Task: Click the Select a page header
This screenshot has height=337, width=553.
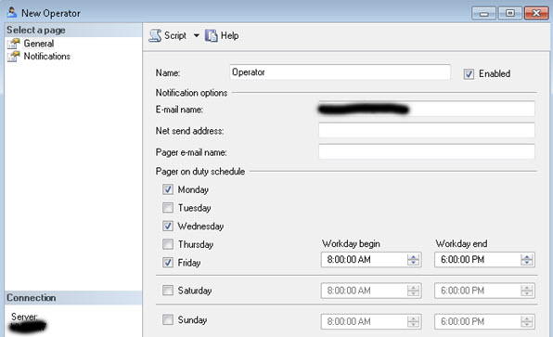Action: coord(73,30)
